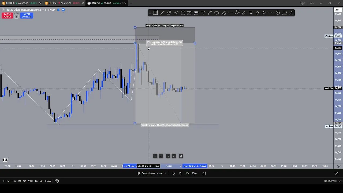Select the 5D time range
Screen dimensions: 343x193
pyautogui.click(x=9, y=181)
